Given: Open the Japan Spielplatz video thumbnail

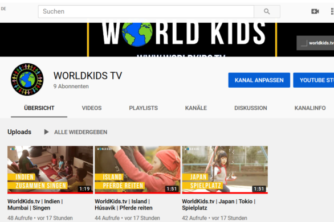Looking at the screenshot, I should pos(225,170).
